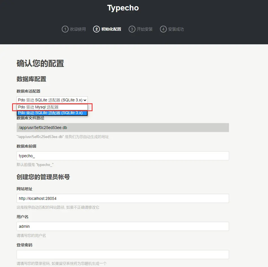This screenshot has height=267, width=268.
Task: Click the 创建您的管理员帐号 heading
Action: pos(43,177)
